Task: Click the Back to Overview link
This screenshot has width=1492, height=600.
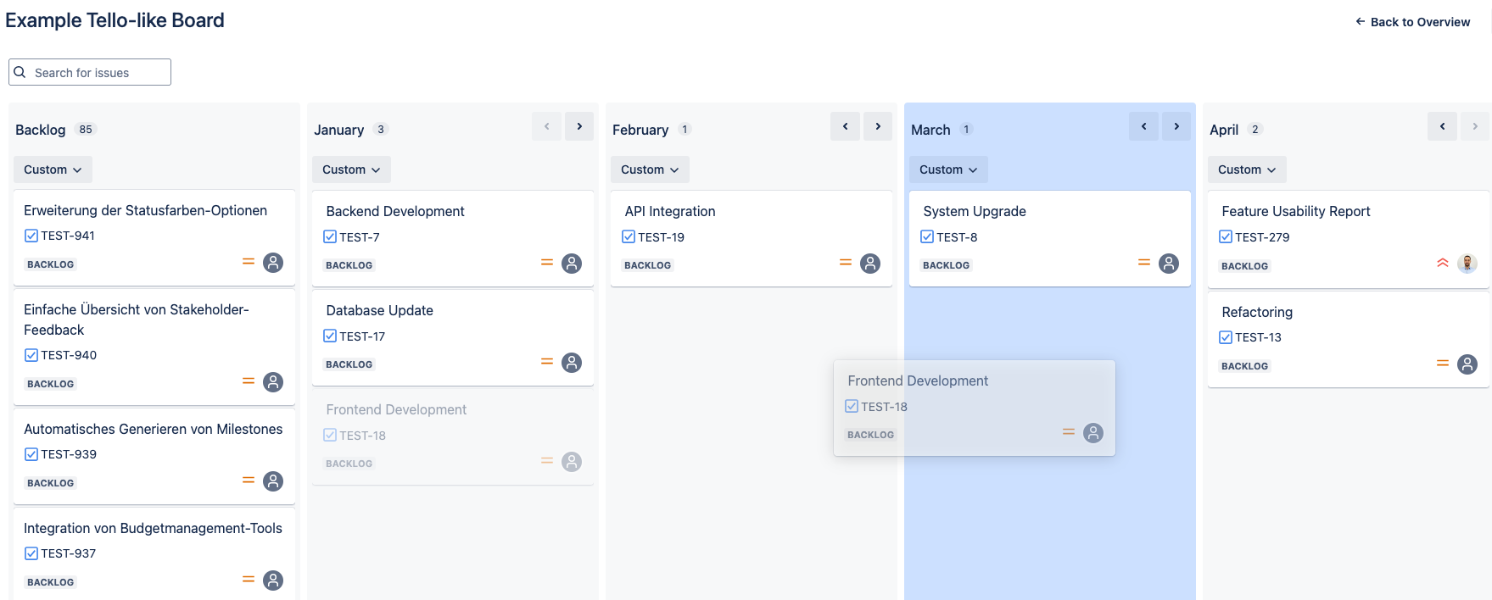Action: click(1411, 22)
